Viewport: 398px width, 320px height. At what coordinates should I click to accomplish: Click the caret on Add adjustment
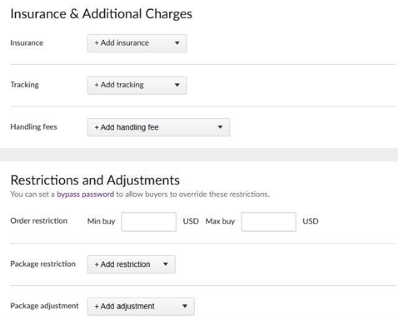(185, 306)
